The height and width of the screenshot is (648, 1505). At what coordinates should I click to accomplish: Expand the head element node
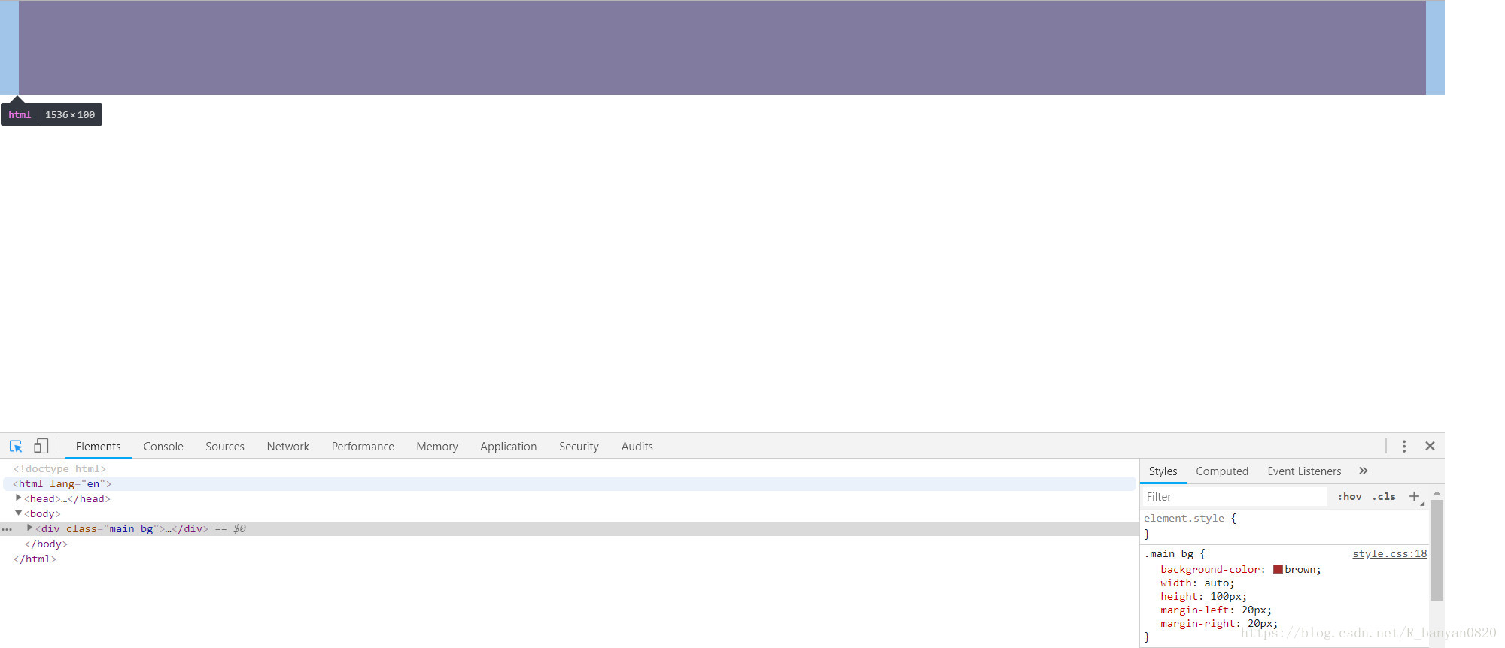[18, 498]
